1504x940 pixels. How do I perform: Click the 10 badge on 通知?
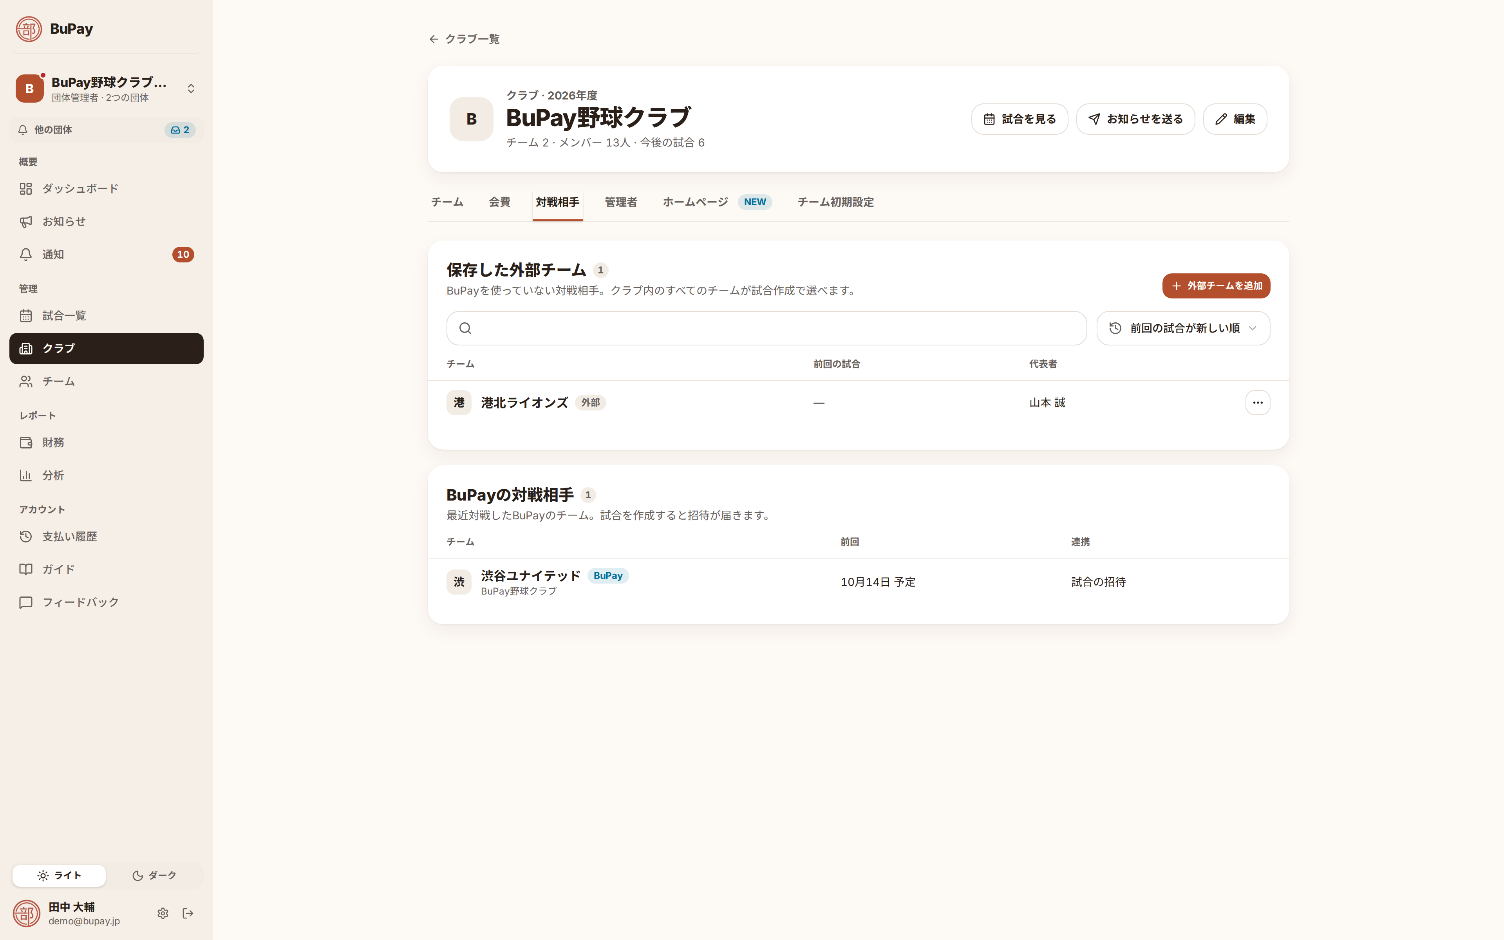click(183, 254)
